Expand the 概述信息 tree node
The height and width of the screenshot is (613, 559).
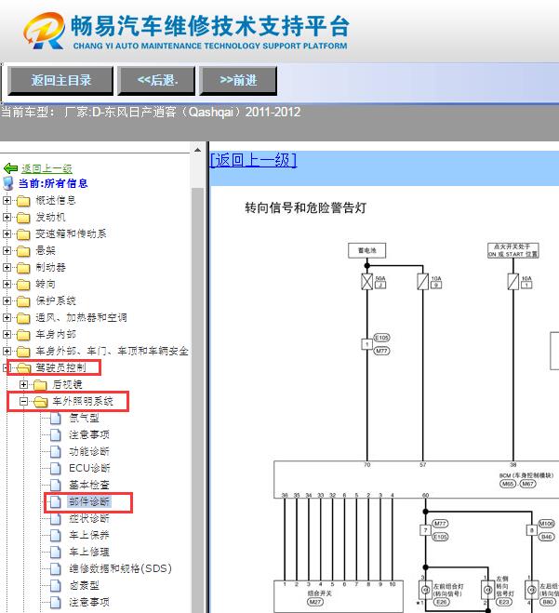tap(7, 200)
